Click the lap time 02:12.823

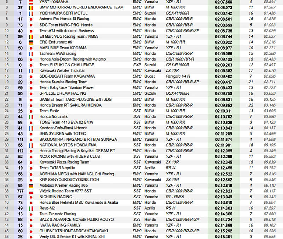tap(224, 191)
